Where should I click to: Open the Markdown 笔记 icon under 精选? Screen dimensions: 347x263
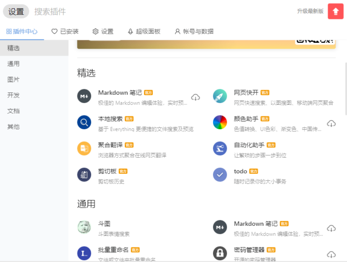click(84, 96)
